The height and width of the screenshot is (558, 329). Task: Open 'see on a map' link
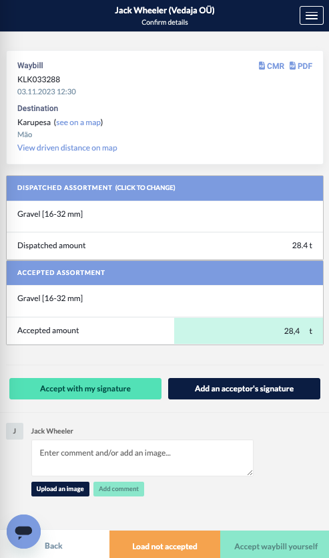(79, 122)
